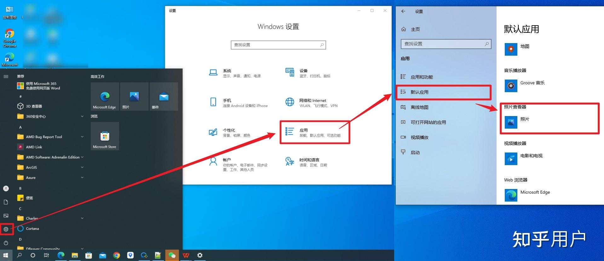Open WPS Office from the taskbar
This screenshot has height=261, width=604.
click(x=186, y=255)
